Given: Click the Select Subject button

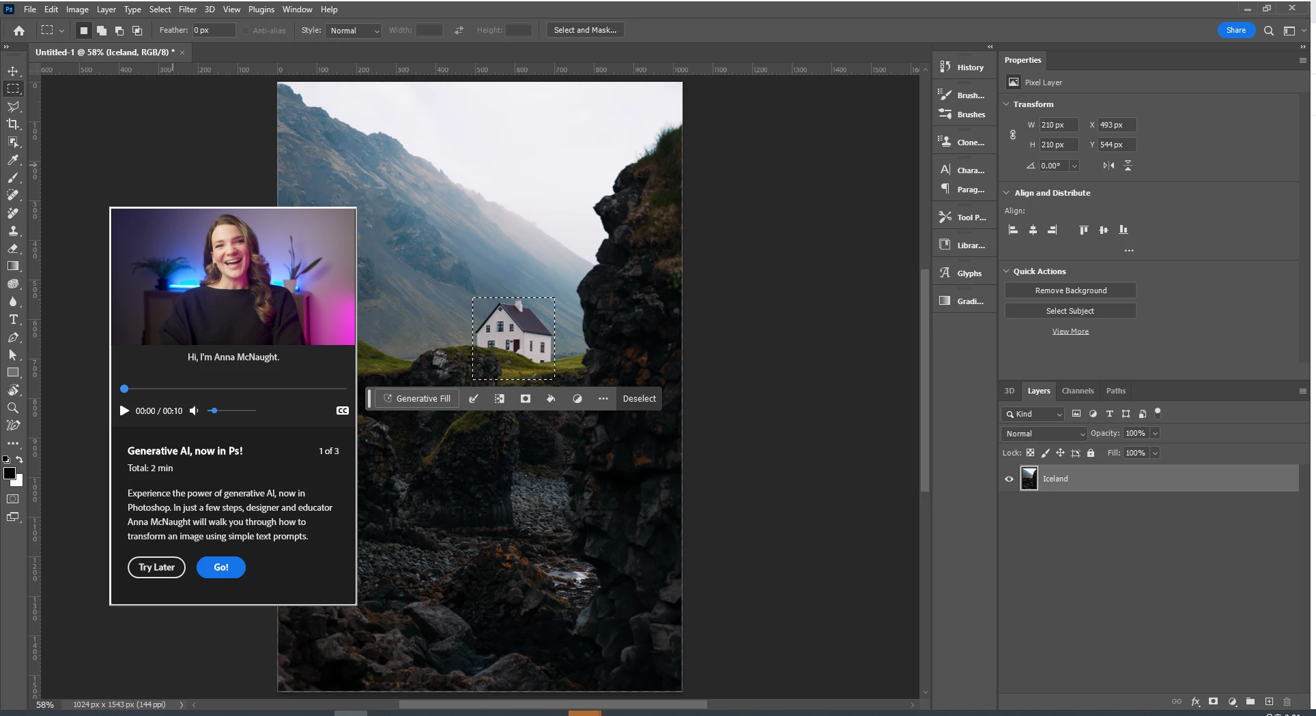Looking at the screenshot, I should tap(1070, 311).
